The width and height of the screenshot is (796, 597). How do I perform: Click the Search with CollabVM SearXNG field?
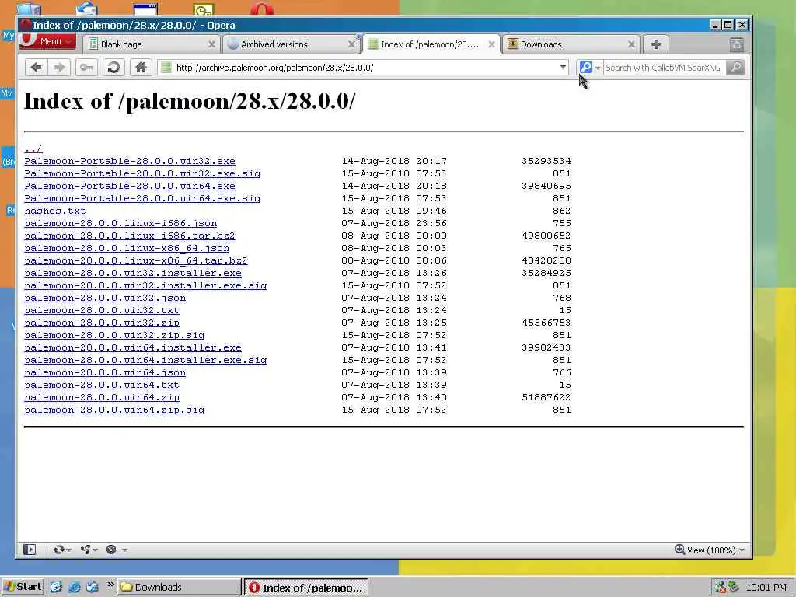coord(664,68)
